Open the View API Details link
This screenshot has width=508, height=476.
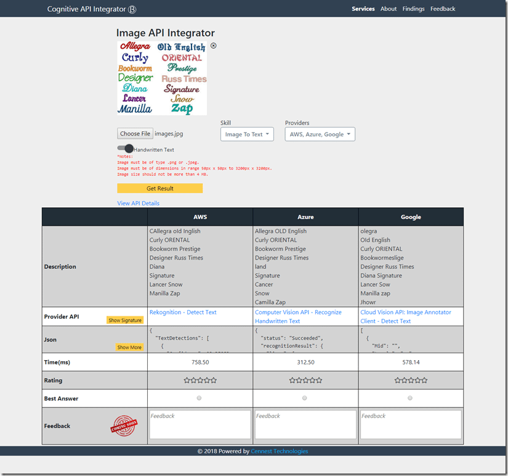138,203
